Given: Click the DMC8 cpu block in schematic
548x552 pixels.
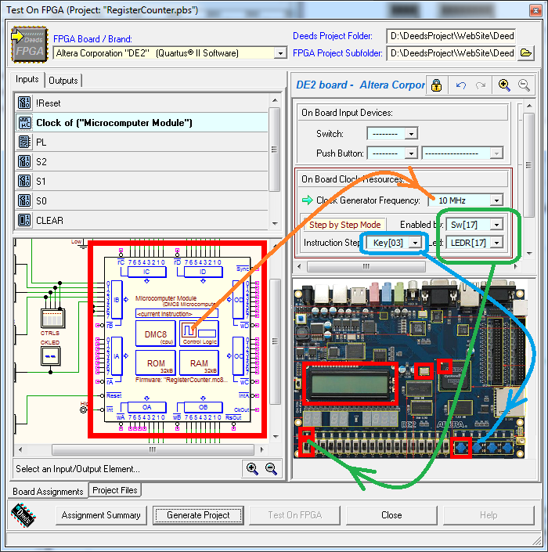Looking at the screenshot, I should 156,334.
